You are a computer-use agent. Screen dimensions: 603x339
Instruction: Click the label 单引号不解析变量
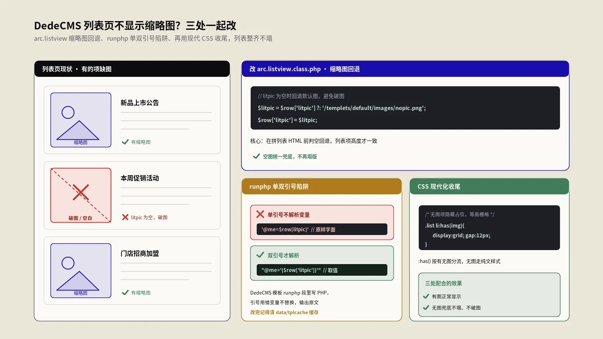289,215
